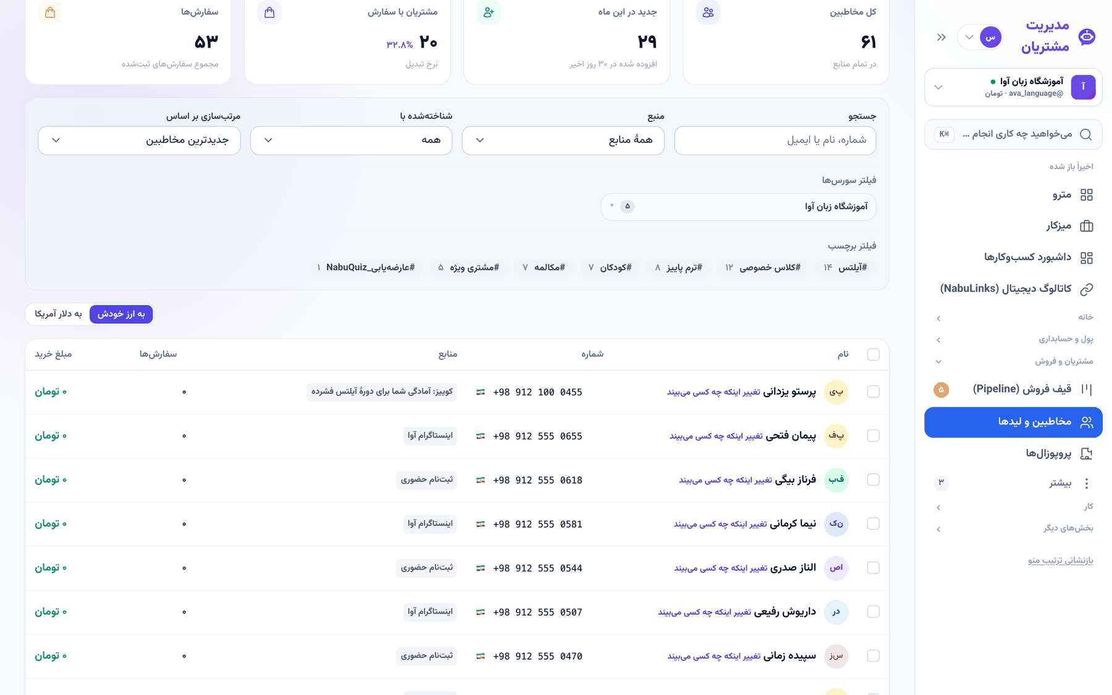
Task: Click the Pipeline funnel icon
Action: [1087, 389]
